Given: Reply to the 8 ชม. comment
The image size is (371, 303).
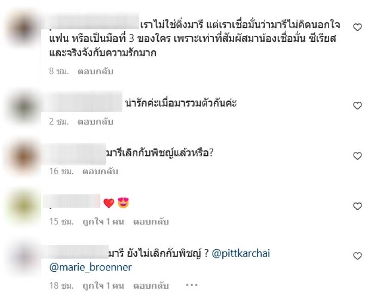Looking at the screenshot, I should pyautogui.click(x=96, y=71).
